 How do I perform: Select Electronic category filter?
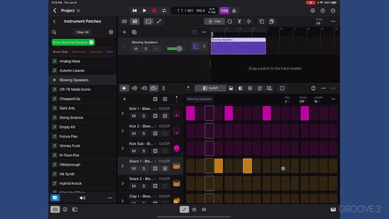tap(79, 52)
